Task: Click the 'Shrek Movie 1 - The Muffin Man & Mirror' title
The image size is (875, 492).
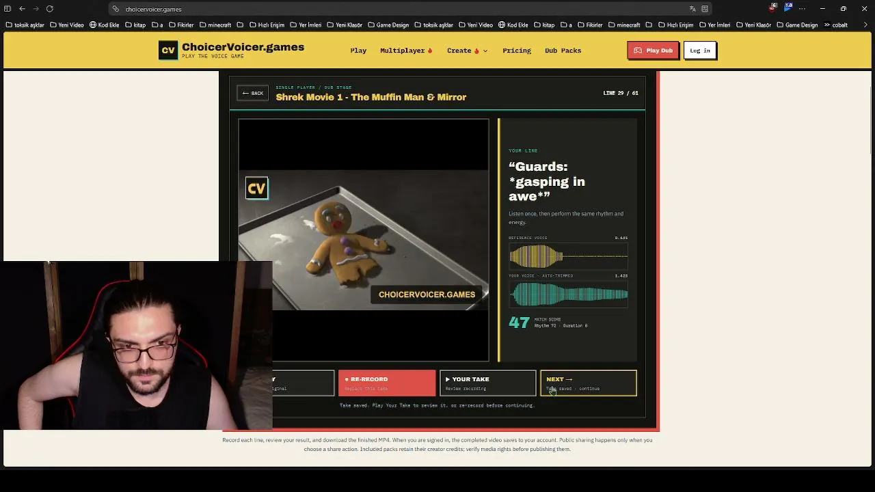Action: coord(371,97)
